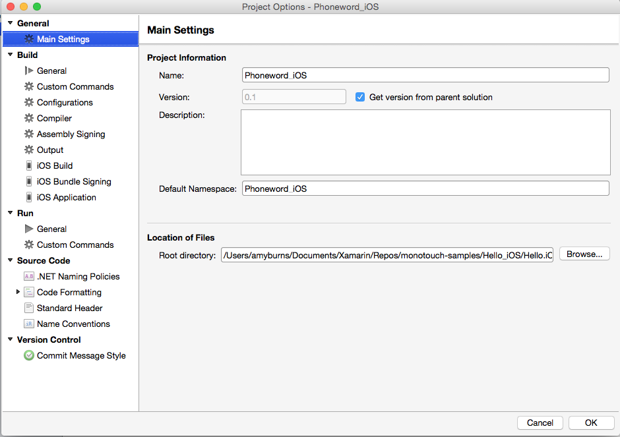
Task: Collapse the Build section
Action: click(x=10, y=55)
